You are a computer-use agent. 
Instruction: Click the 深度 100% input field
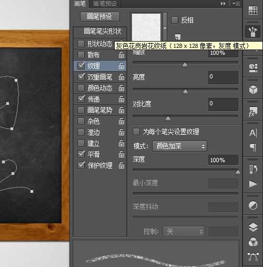pos(223,160)
